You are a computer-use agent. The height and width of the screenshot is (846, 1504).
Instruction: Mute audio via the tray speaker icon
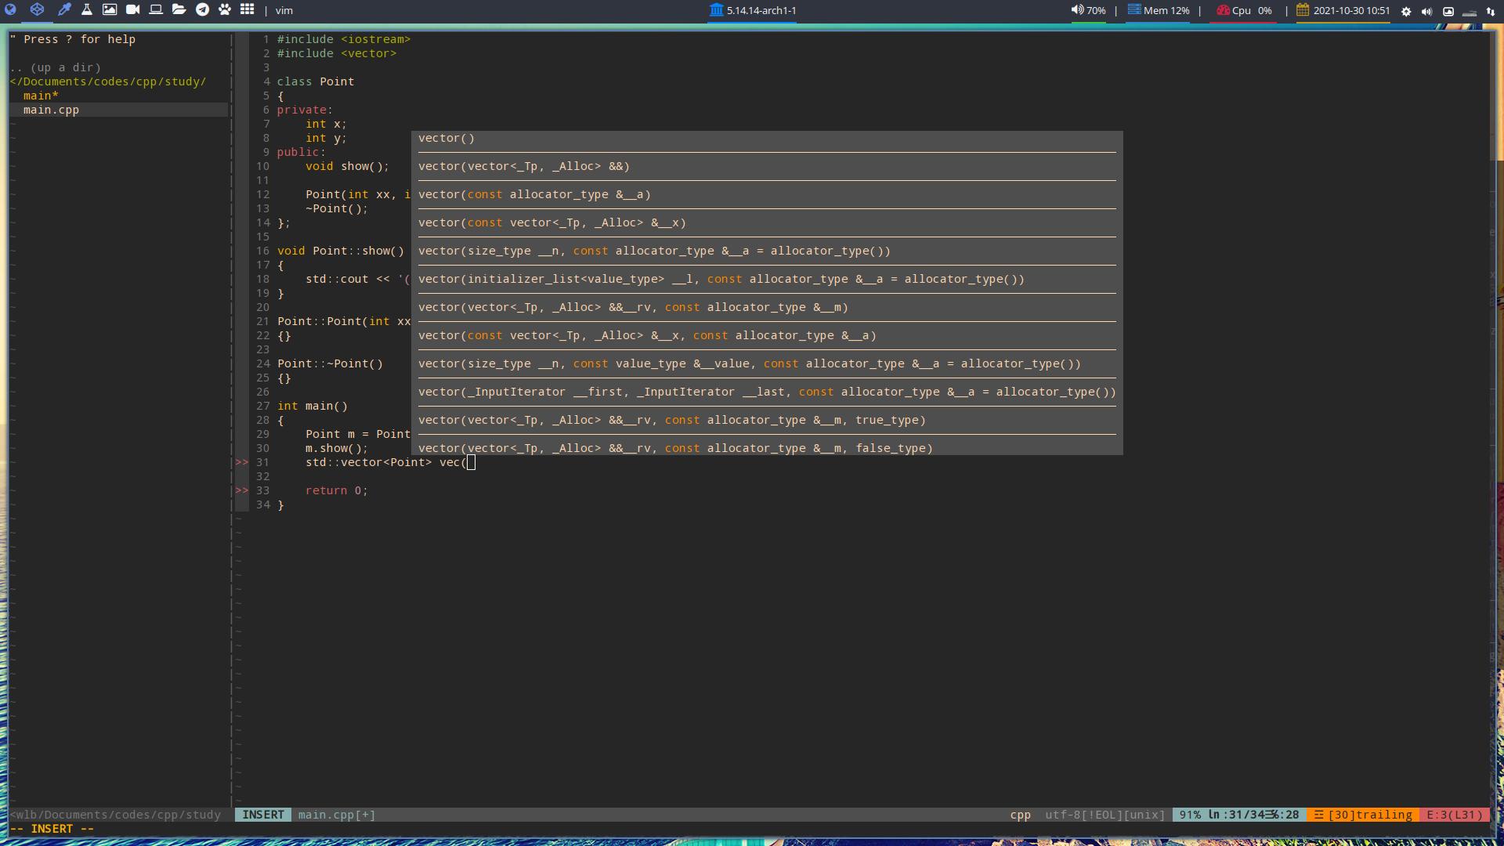tap(1426, 12)
